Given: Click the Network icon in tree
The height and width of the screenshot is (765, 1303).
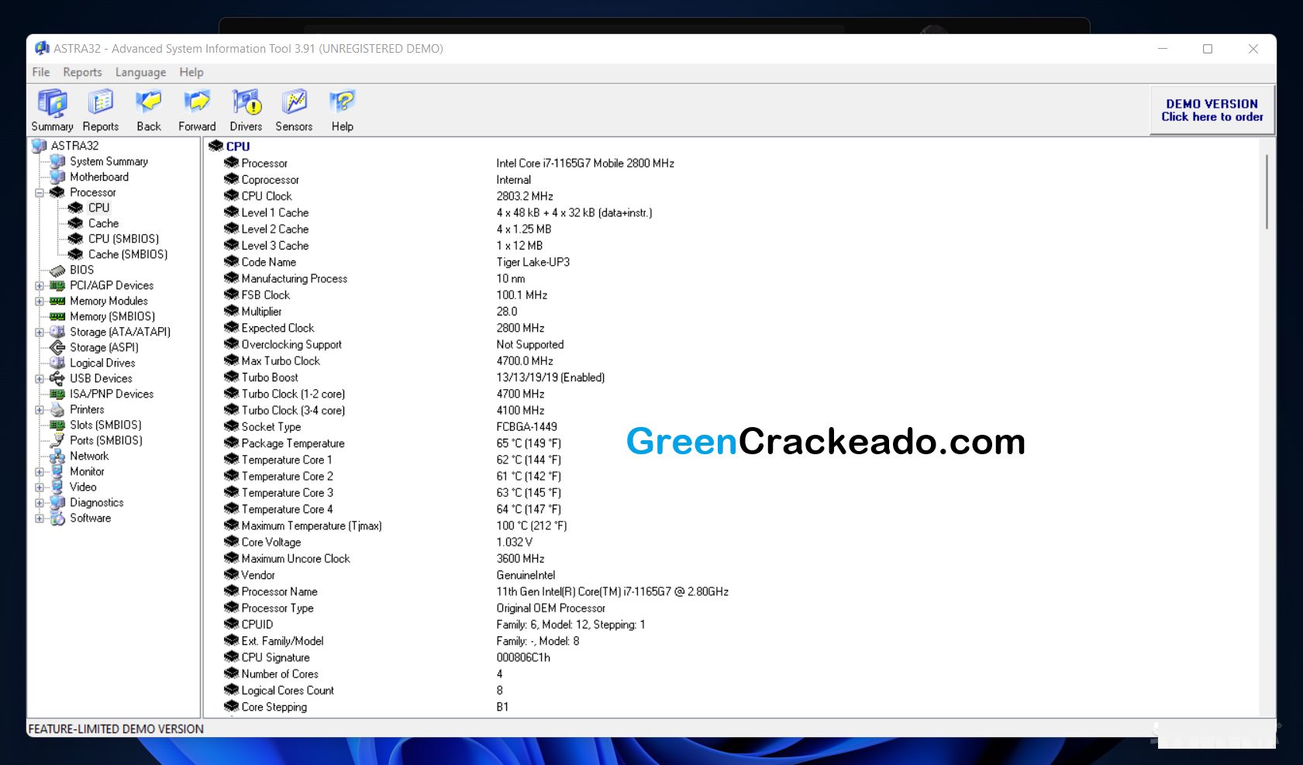Looking at the screenshot, I should (57, 456).
